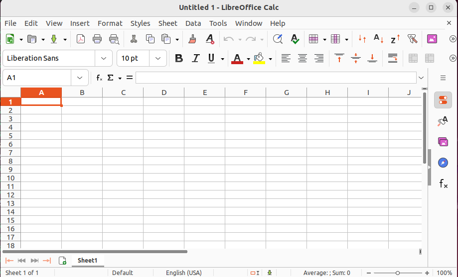Toggle Center Horizontally alignment

(303, 58)
